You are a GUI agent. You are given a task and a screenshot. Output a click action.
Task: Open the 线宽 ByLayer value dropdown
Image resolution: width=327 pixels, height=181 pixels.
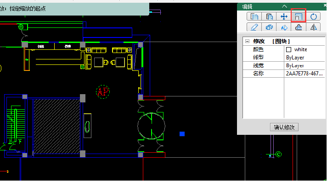(x=304, y=66)
